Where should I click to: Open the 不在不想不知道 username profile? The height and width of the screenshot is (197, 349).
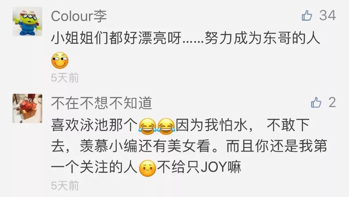(x=102, y=103)
